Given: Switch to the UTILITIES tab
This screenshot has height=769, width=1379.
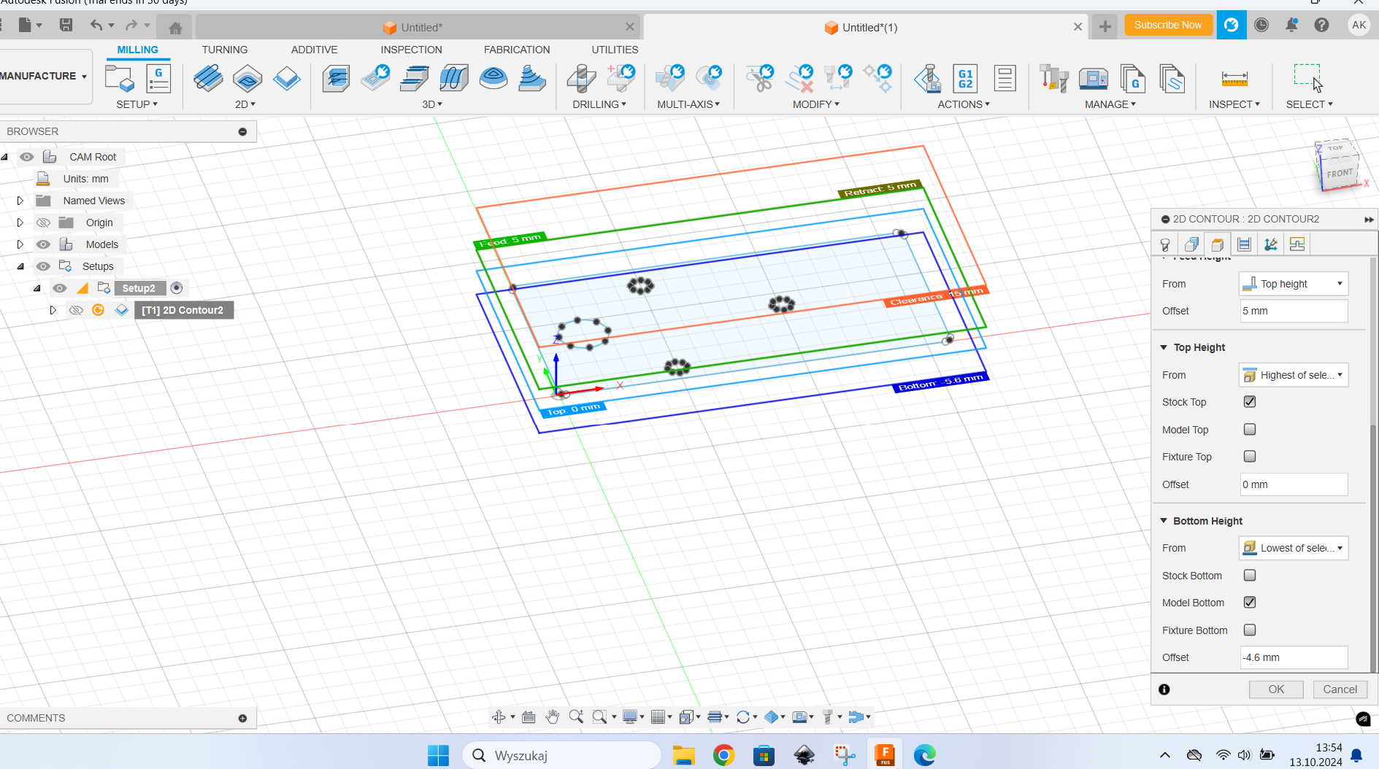Looking at the screenshot, I should 615,50.
